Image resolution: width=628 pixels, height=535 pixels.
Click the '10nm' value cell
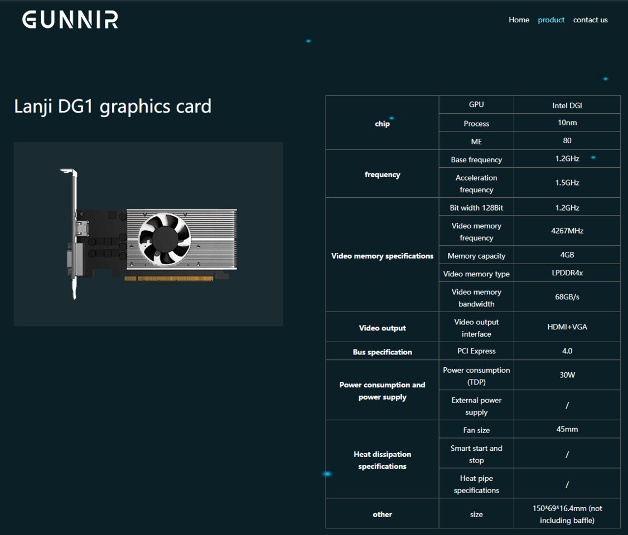click(x=567, y=123)
